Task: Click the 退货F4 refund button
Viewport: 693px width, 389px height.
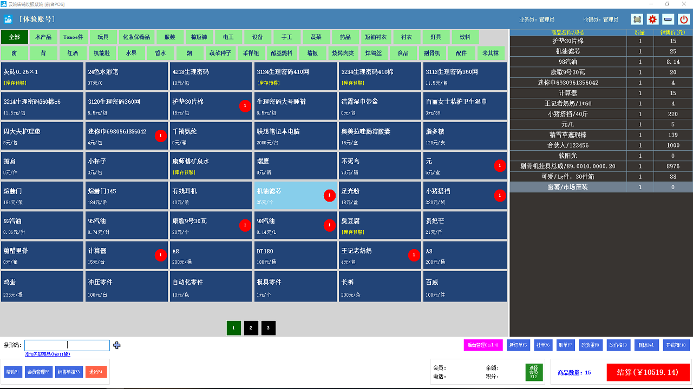Action: click(x=96, y=372)
